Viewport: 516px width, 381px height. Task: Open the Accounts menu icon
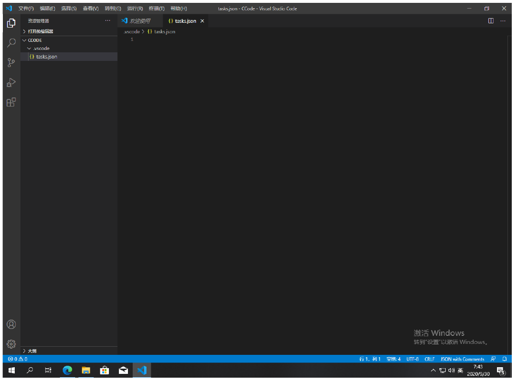pyautogui.click(x=11, y=324)
